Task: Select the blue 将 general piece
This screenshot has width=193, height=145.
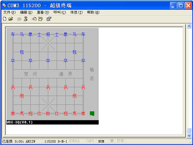Action: [48, 34]
